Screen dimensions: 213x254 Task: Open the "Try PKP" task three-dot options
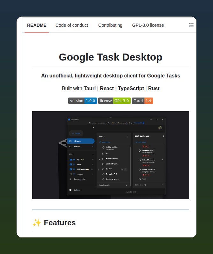click(x=126, y=170)
